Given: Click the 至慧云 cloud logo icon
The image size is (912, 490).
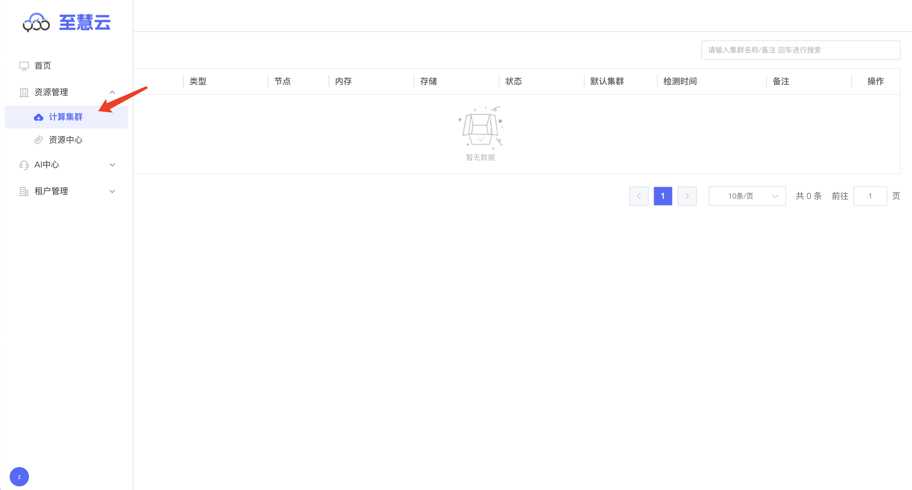Looking at the screenshot, I should pos(36,23).
